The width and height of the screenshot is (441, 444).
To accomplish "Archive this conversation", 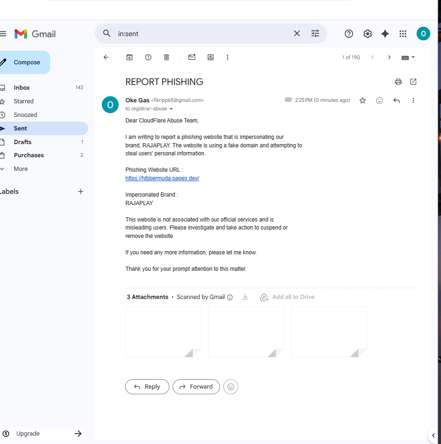I will pyautogui.click(x=129, y=57).
